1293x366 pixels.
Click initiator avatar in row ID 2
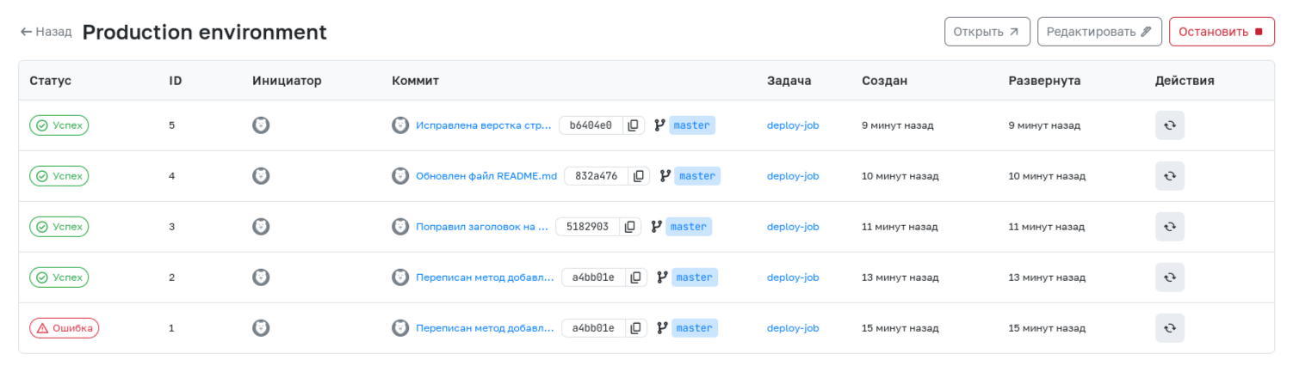[x=261, y=278]
